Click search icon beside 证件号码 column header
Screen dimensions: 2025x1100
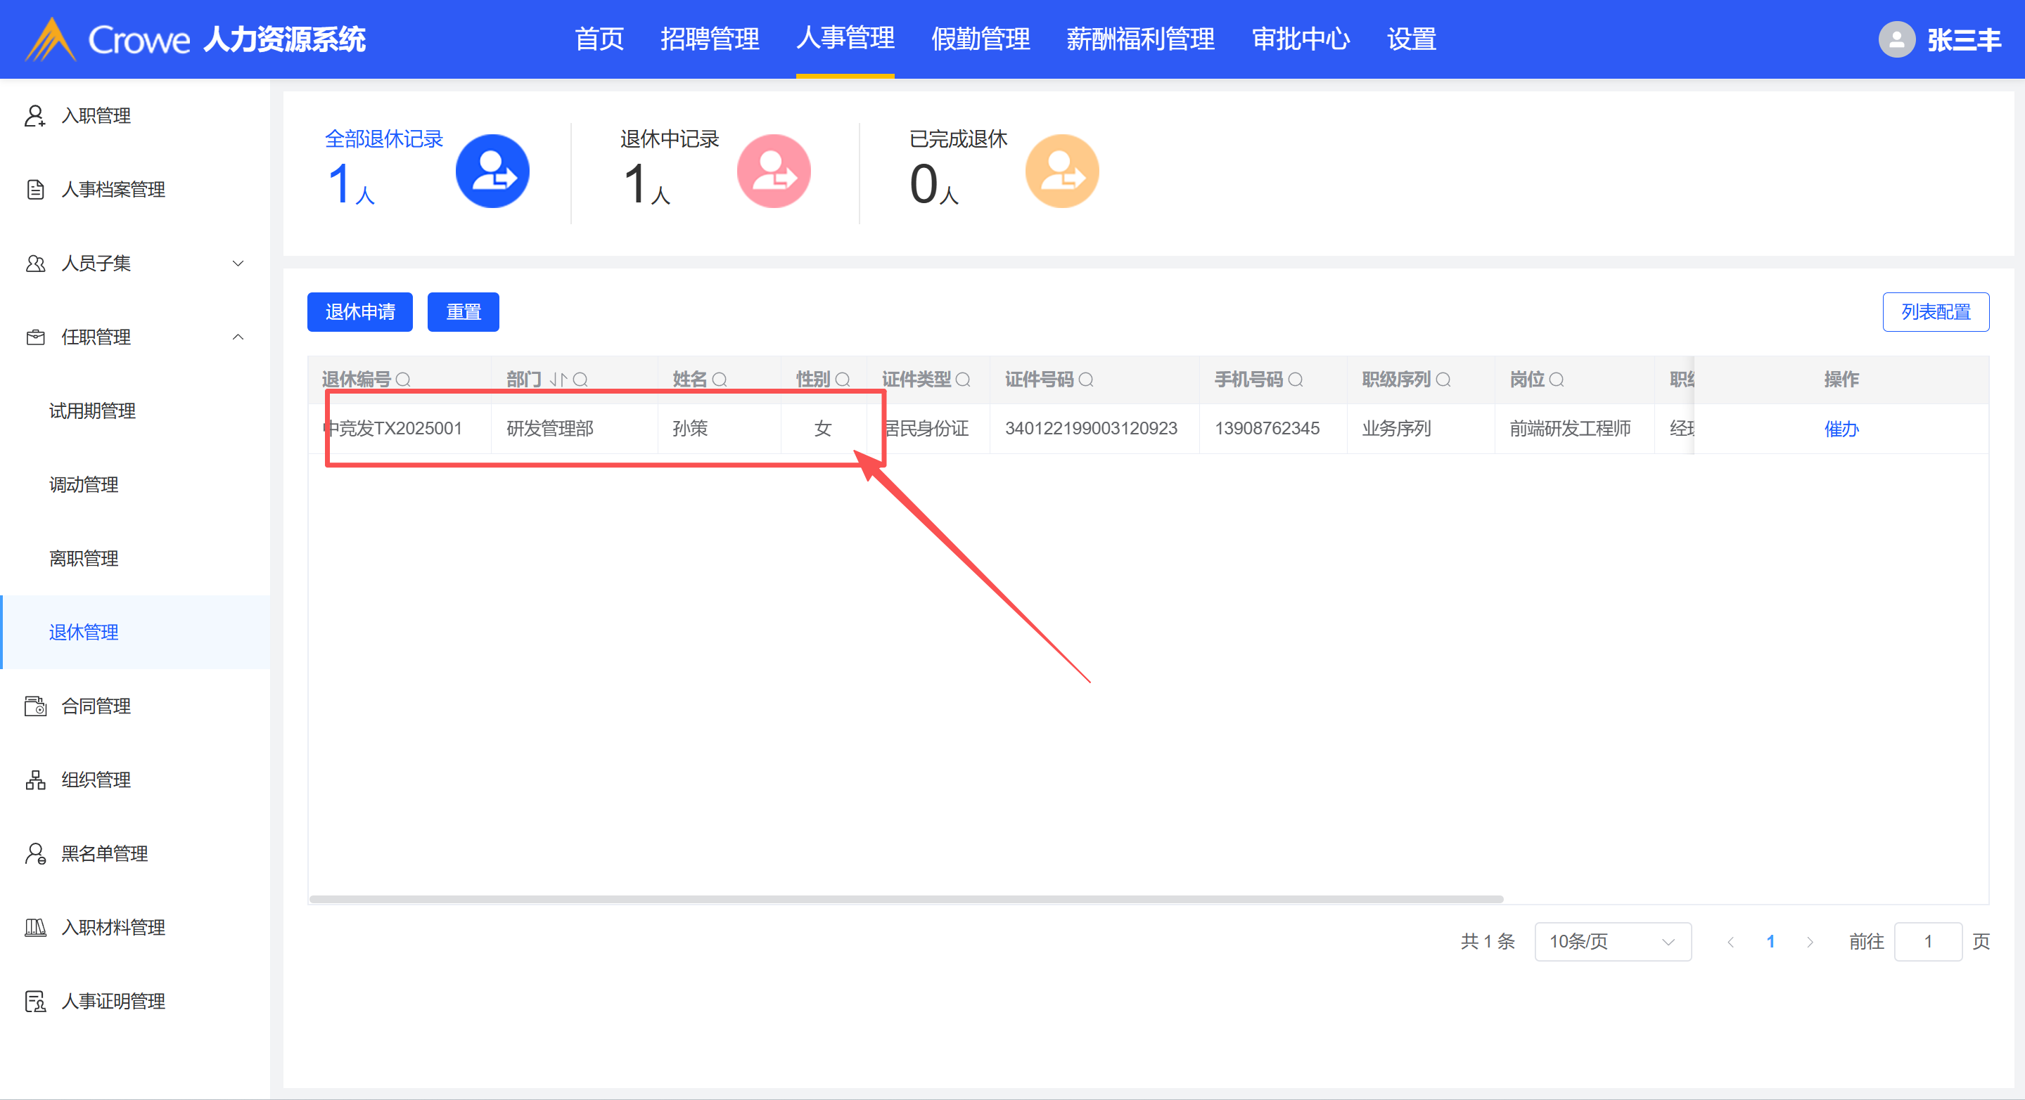point(1087,380)
